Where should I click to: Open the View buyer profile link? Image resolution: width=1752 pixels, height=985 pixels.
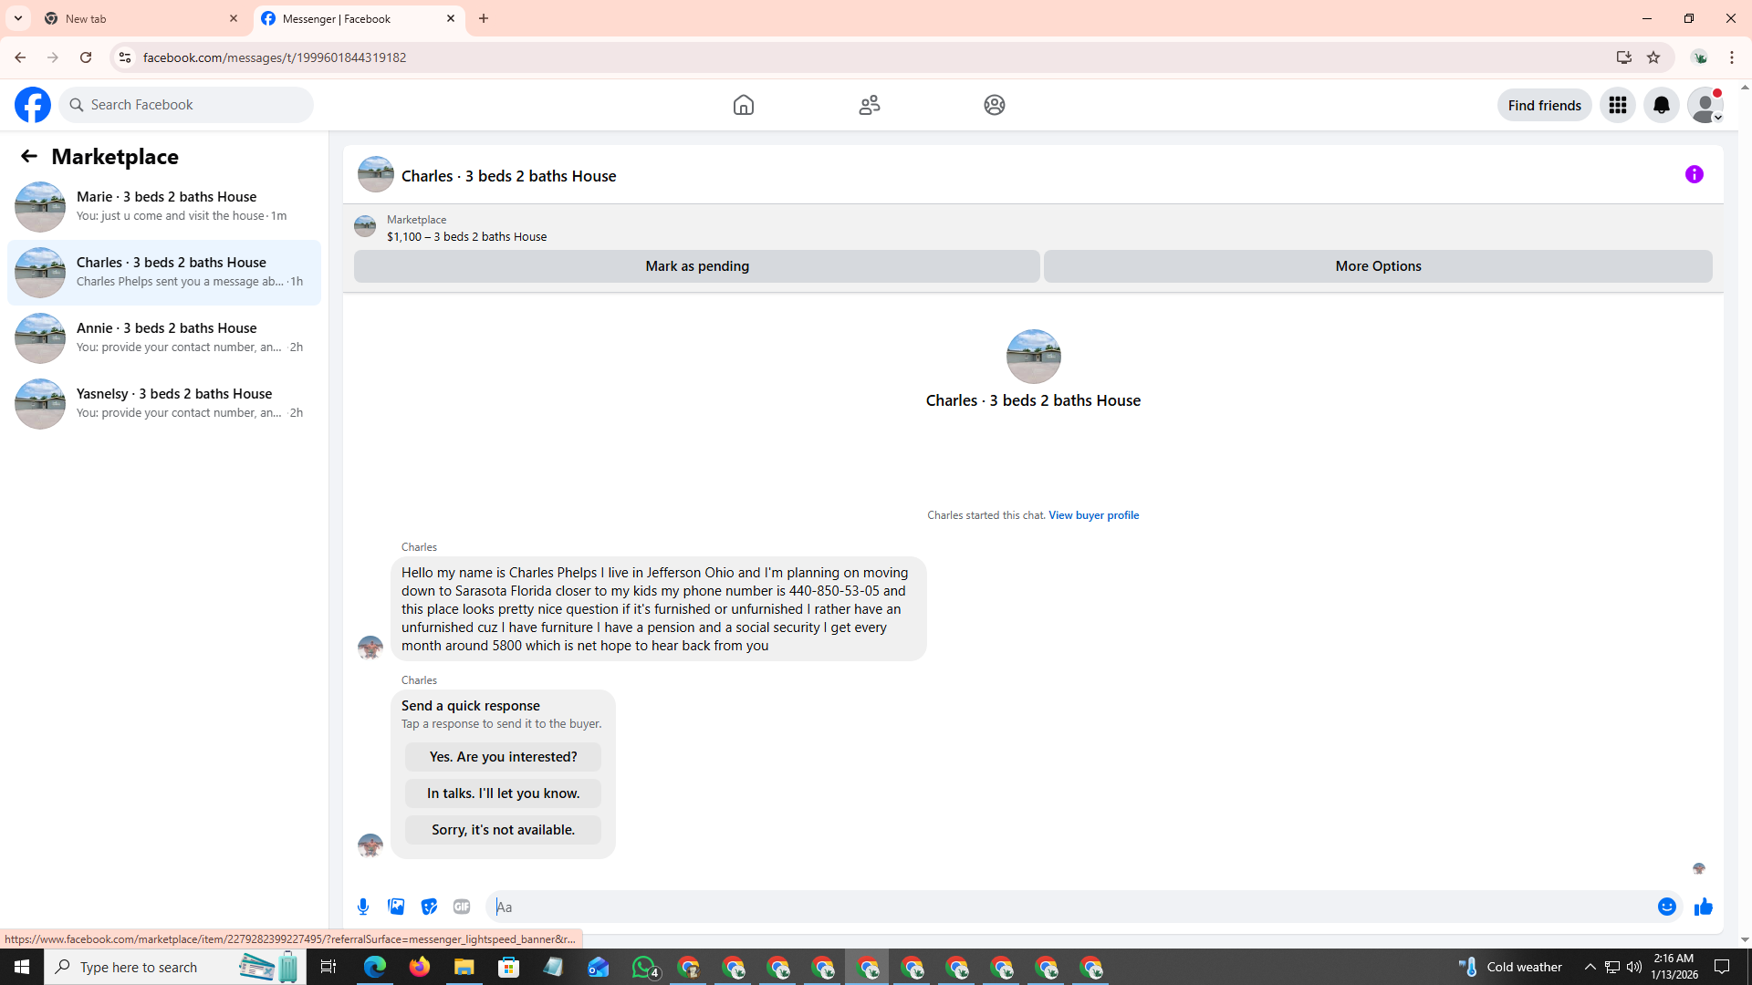point(1093,515)
